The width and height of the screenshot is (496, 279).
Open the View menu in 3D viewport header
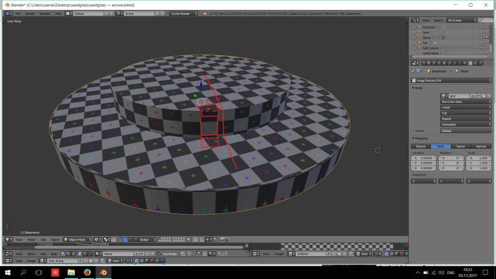click(19, 240)
